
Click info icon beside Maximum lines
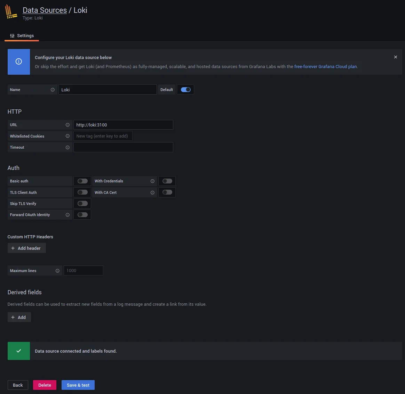(57, 271)
